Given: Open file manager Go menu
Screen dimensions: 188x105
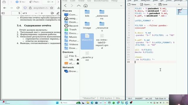Looking at the screenshot, I should tap(89, 1).
